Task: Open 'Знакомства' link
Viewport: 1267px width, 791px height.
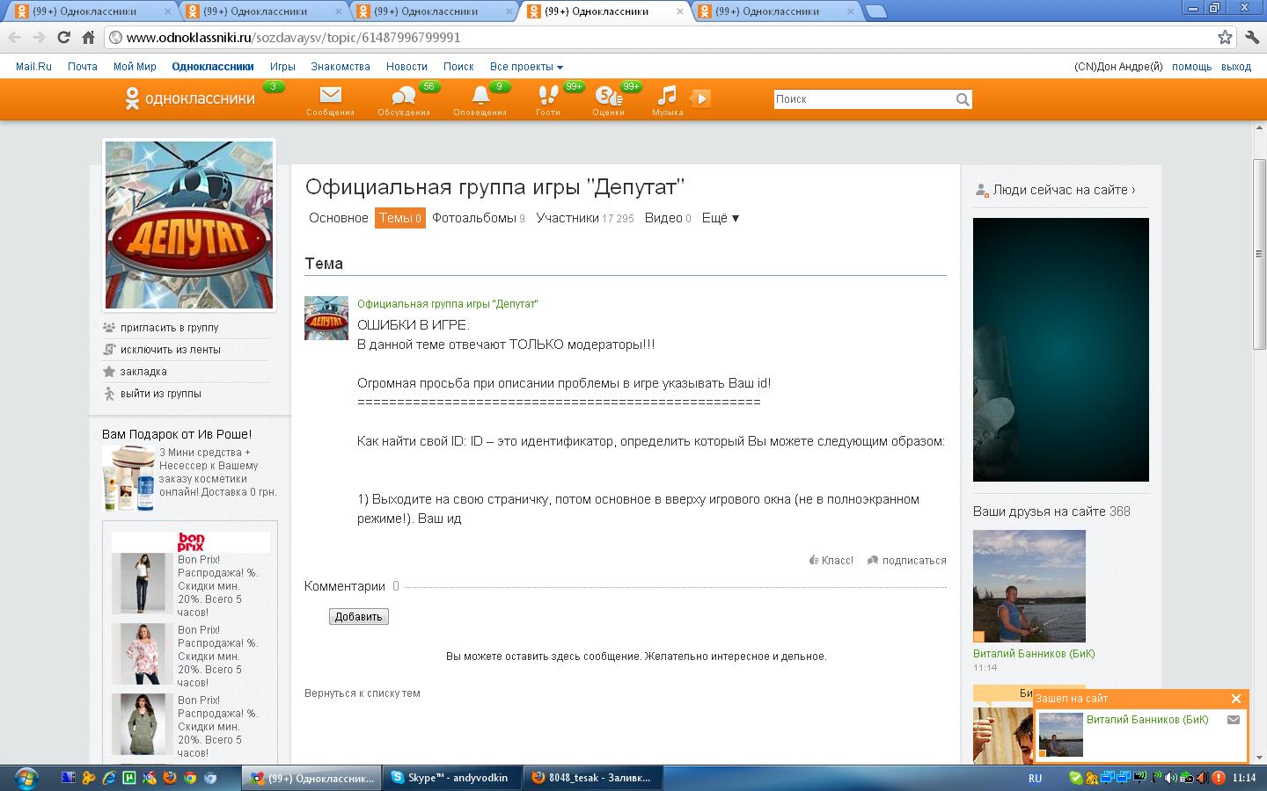Action: click(341, 67)
